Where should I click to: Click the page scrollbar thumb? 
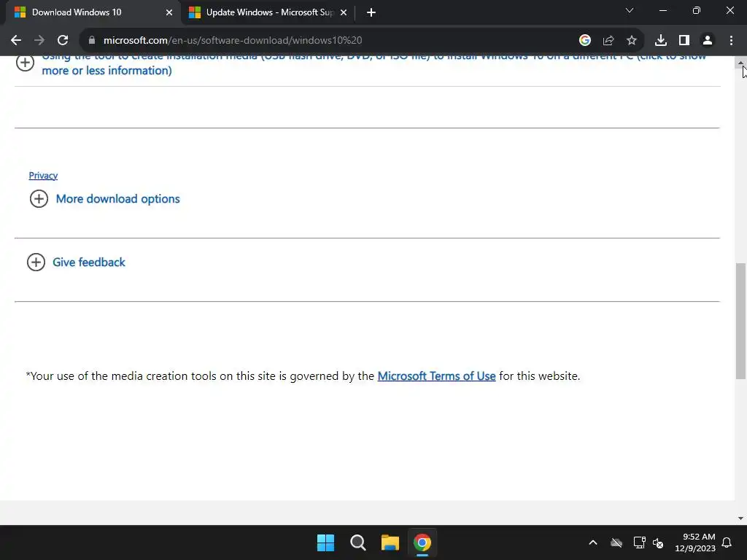(x=741, y=321)
